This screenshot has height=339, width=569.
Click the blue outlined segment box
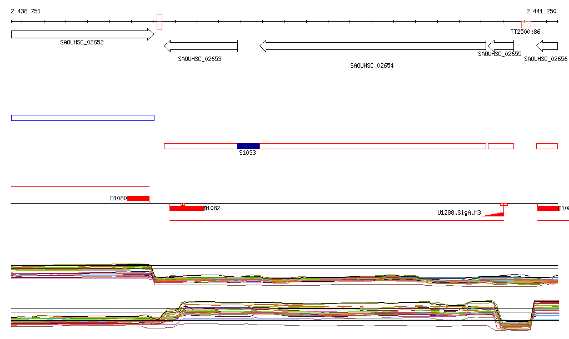coord(83,118)
